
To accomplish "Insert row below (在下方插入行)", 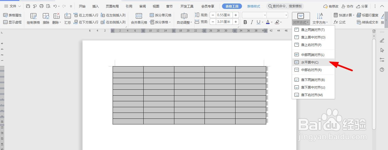I will click(86, 22).
